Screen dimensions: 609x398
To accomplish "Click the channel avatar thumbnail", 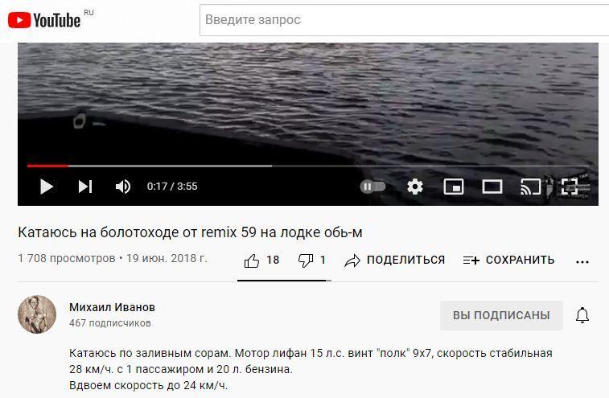I will coord(37,314).
